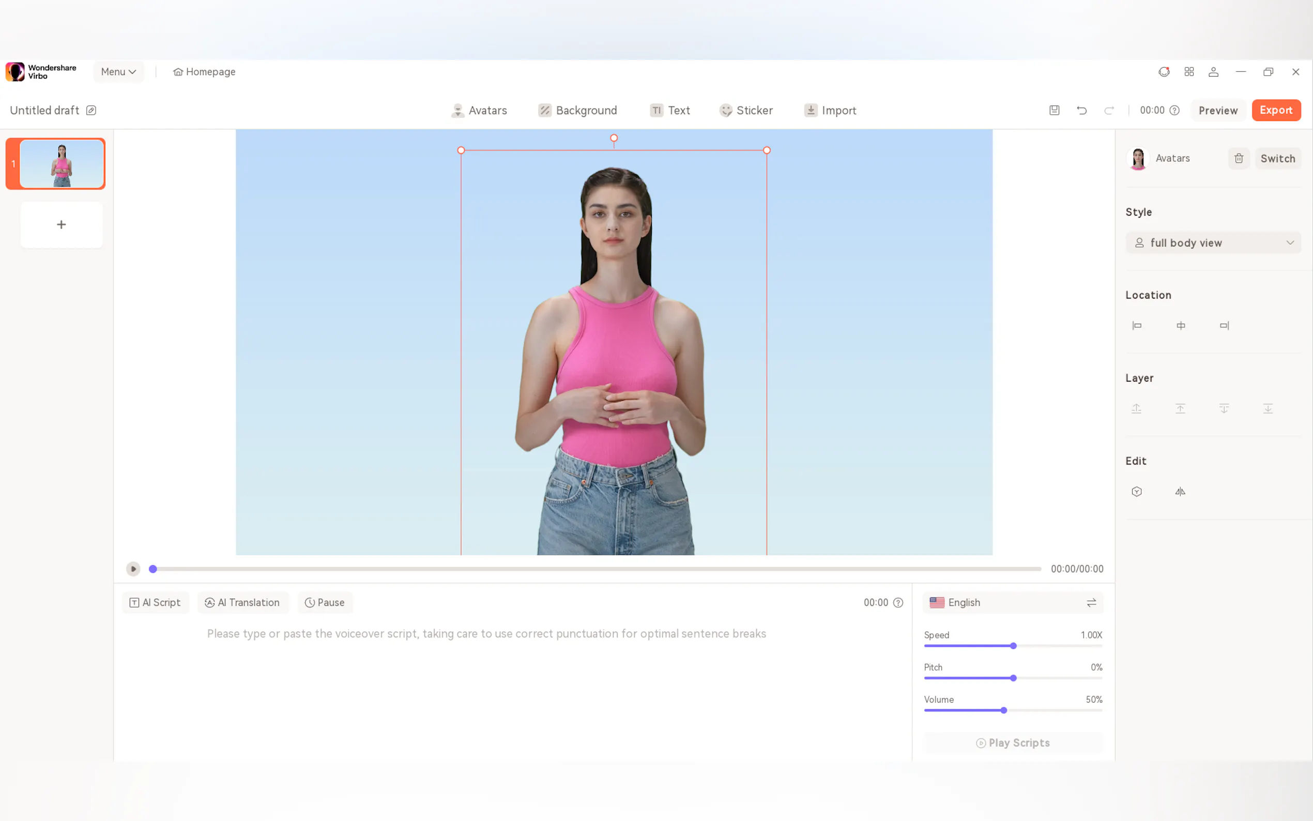
Task: Delete the avatar with the trash icon
Action: 1239,159
